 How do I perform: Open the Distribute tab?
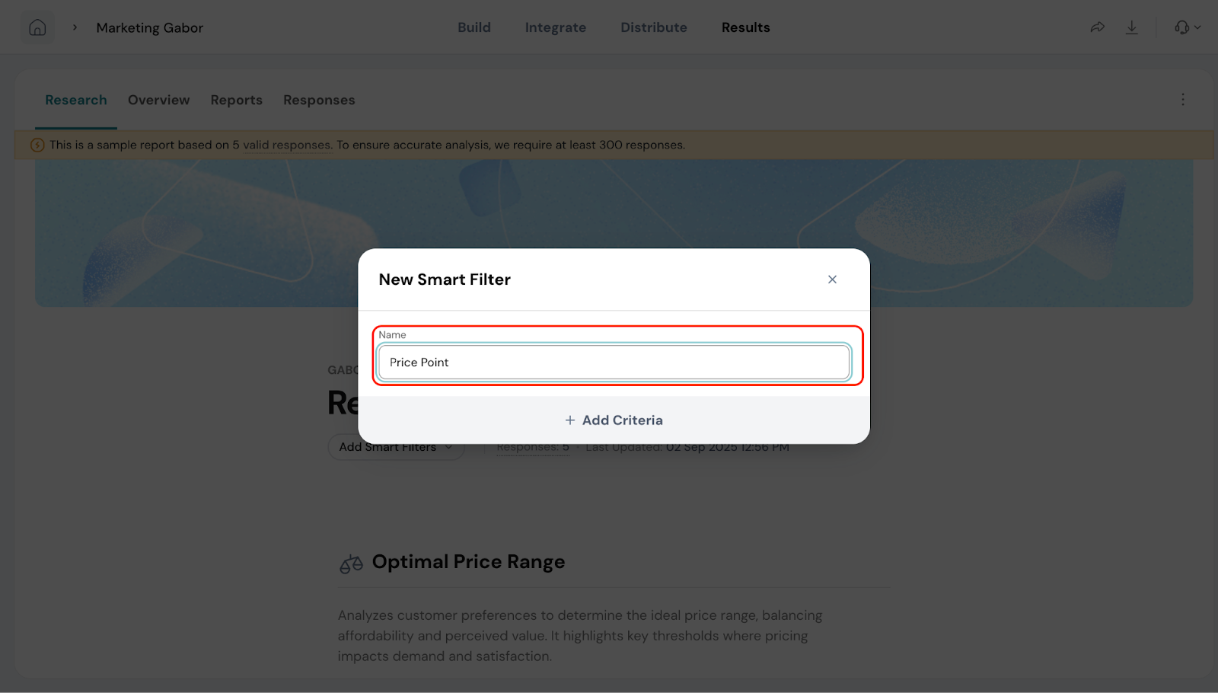[653, 27]
